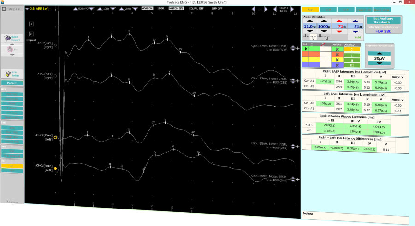This screenshot has width=415, height=226.
Task: Toggle the Amp On checkbox
Action: pos(4,9)
